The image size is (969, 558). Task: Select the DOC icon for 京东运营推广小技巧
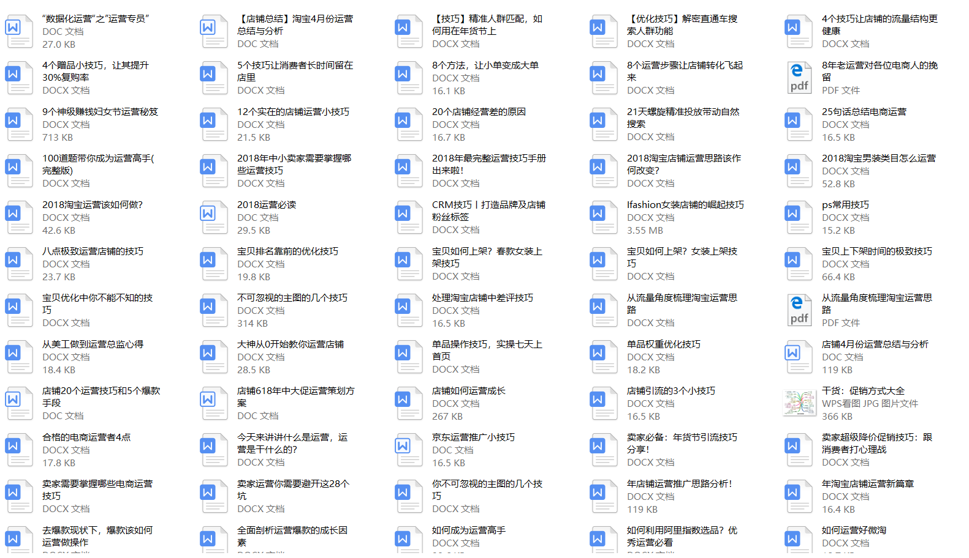409,450
